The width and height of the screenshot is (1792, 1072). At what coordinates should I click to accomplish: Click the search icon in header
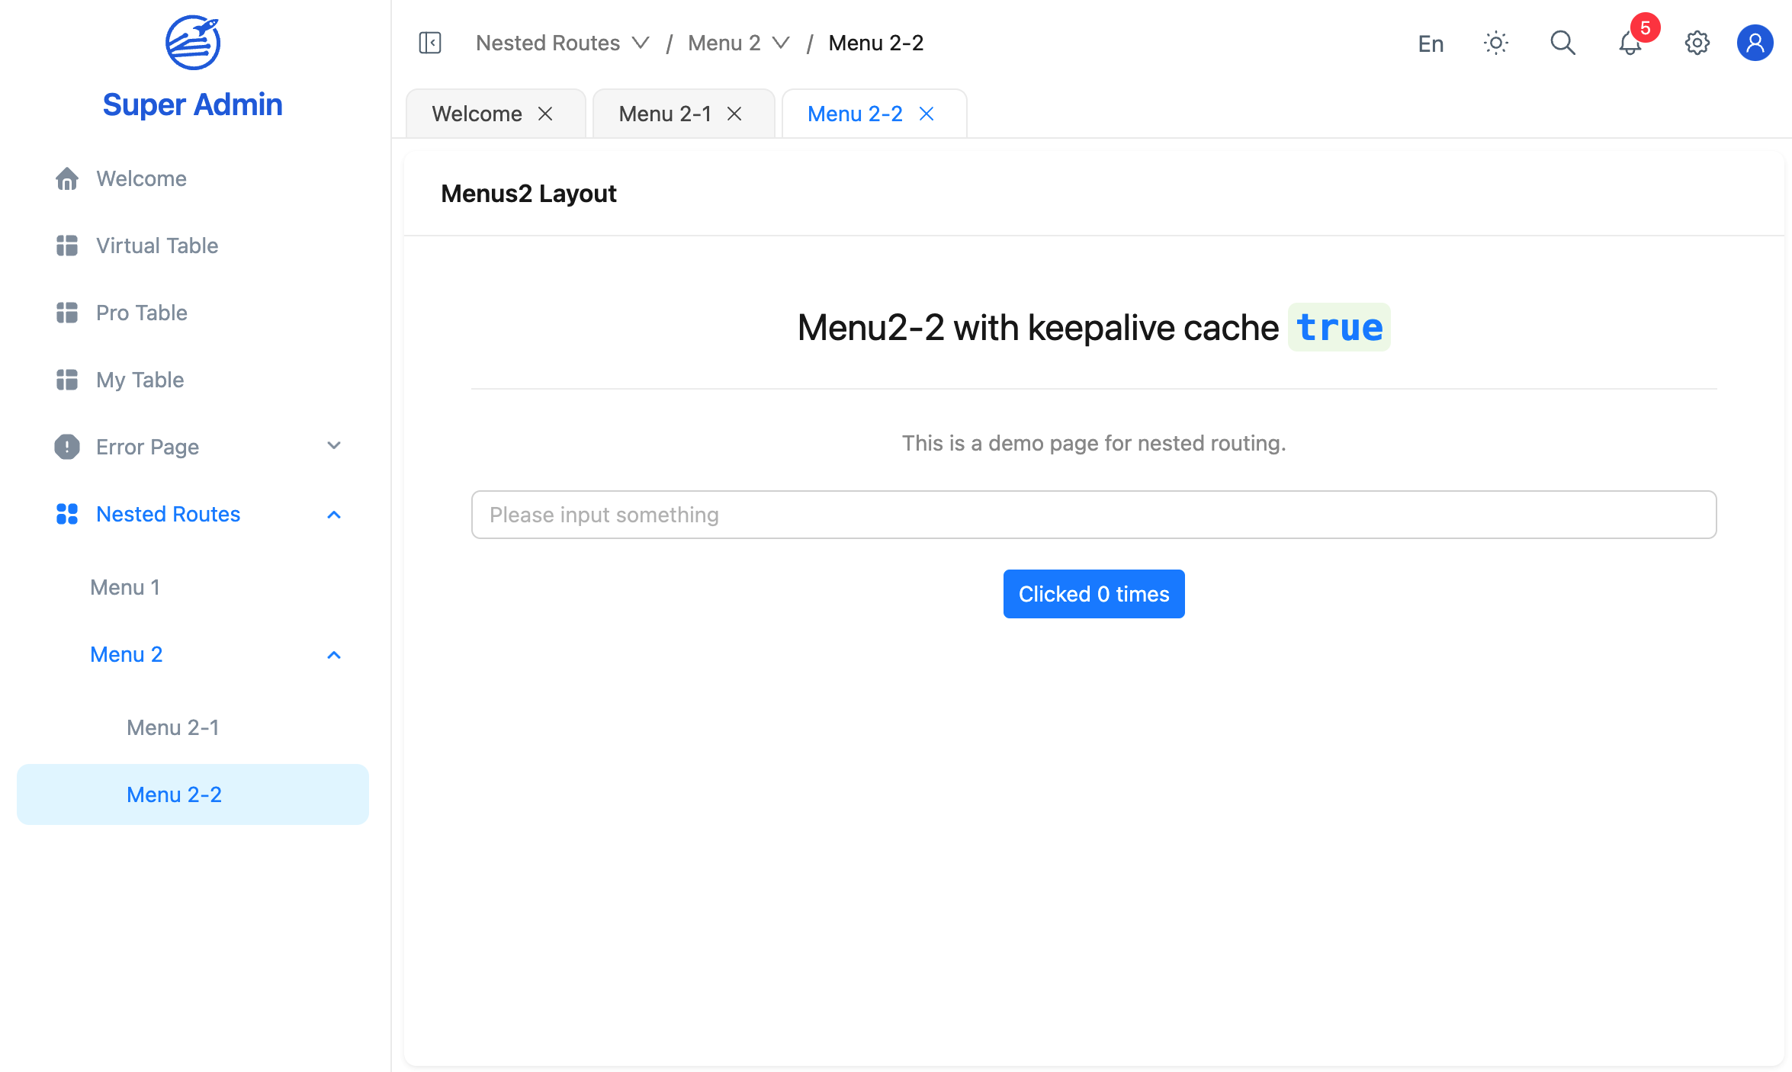coord(1561,42)
